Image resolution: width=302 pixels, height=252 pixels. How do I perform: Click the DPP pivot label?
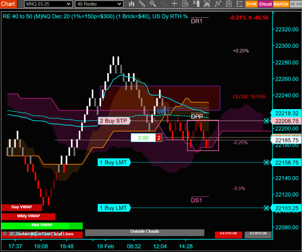[197, 116]
